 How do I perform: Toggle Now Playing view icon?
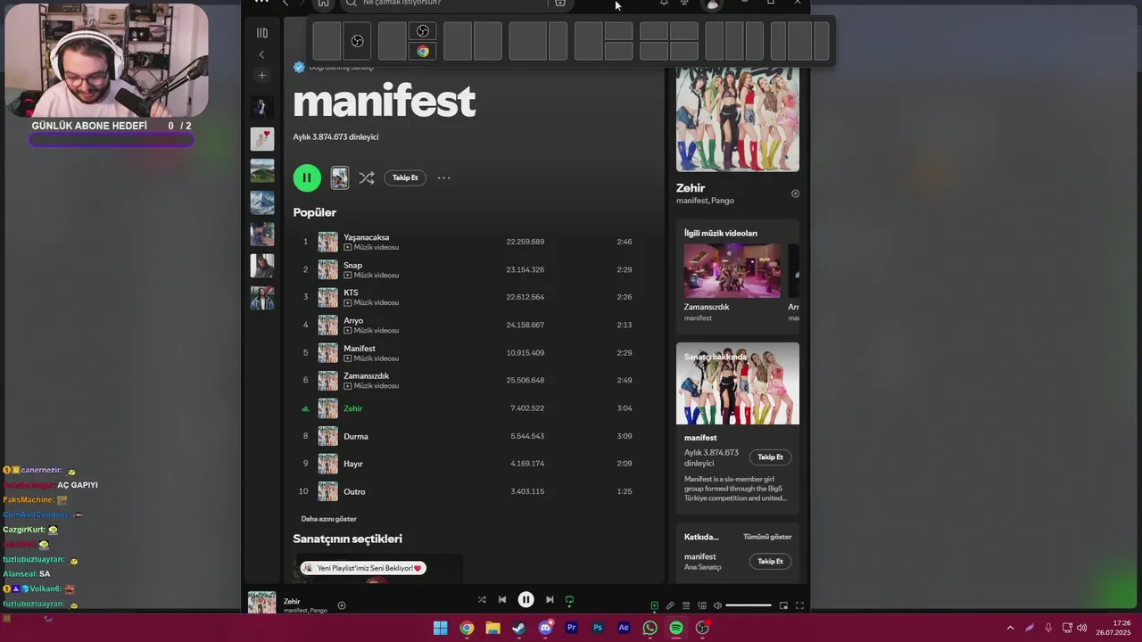coord(654,605)
